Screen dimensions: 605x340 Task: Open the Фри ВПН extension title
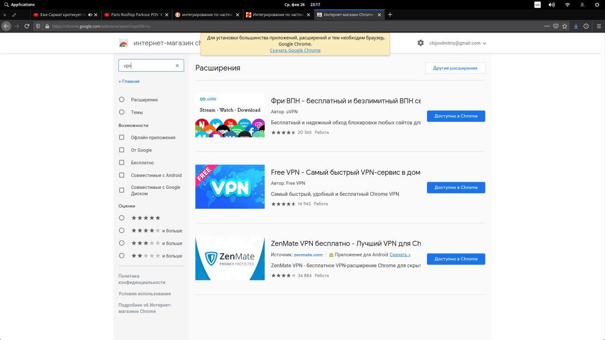tap(346, 101)
